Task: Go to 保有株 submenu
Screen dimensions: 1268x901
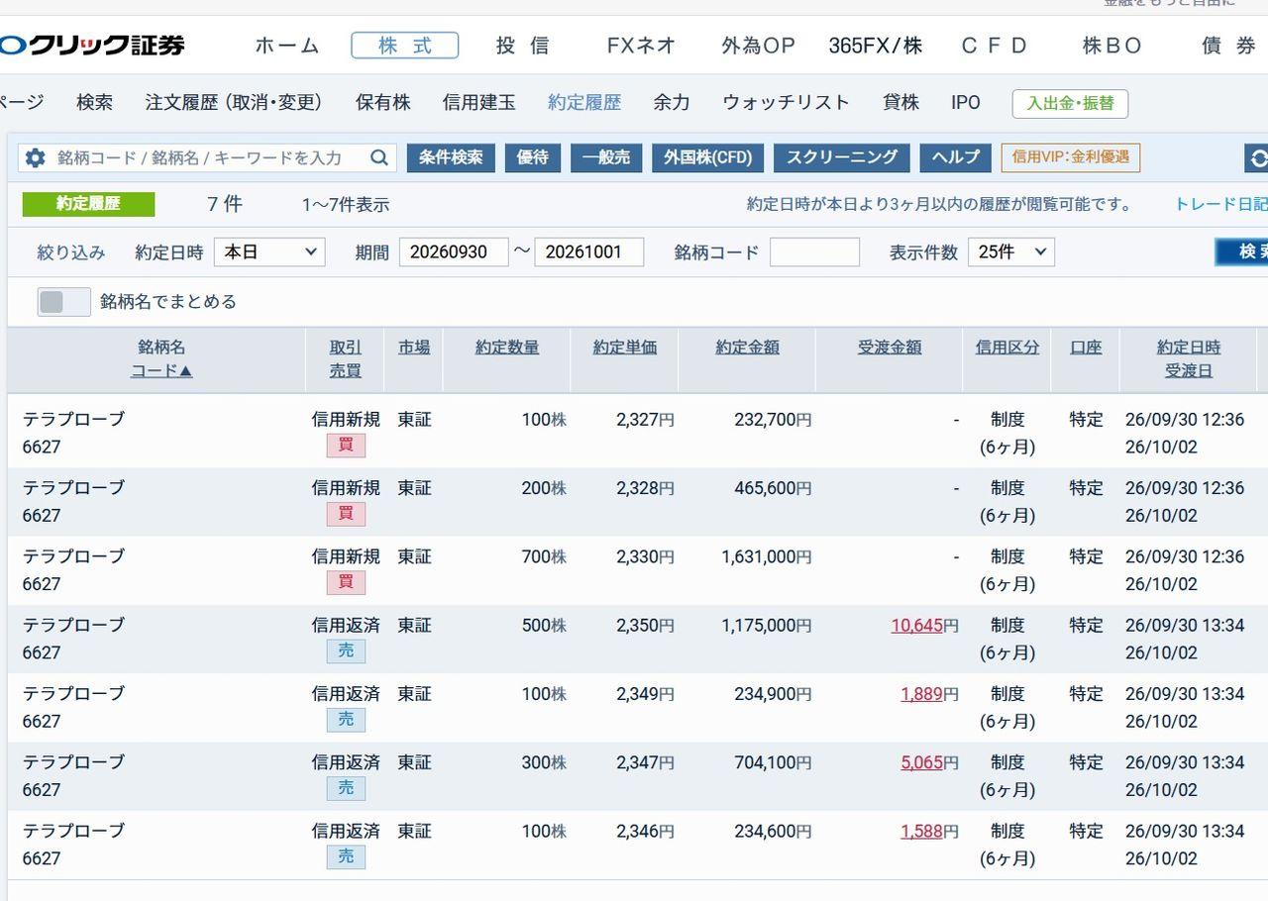Action: click(x=383, y=102)
